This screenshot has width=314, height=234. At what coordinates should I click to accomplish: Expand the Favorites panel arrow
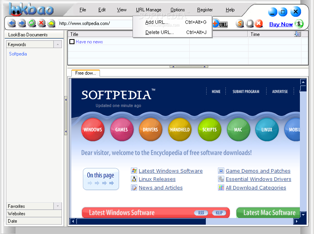tap(58, 206)
